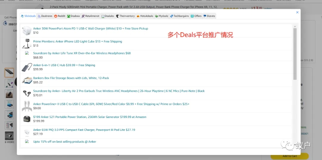Click the Powerline cable product image

[27, 106]
